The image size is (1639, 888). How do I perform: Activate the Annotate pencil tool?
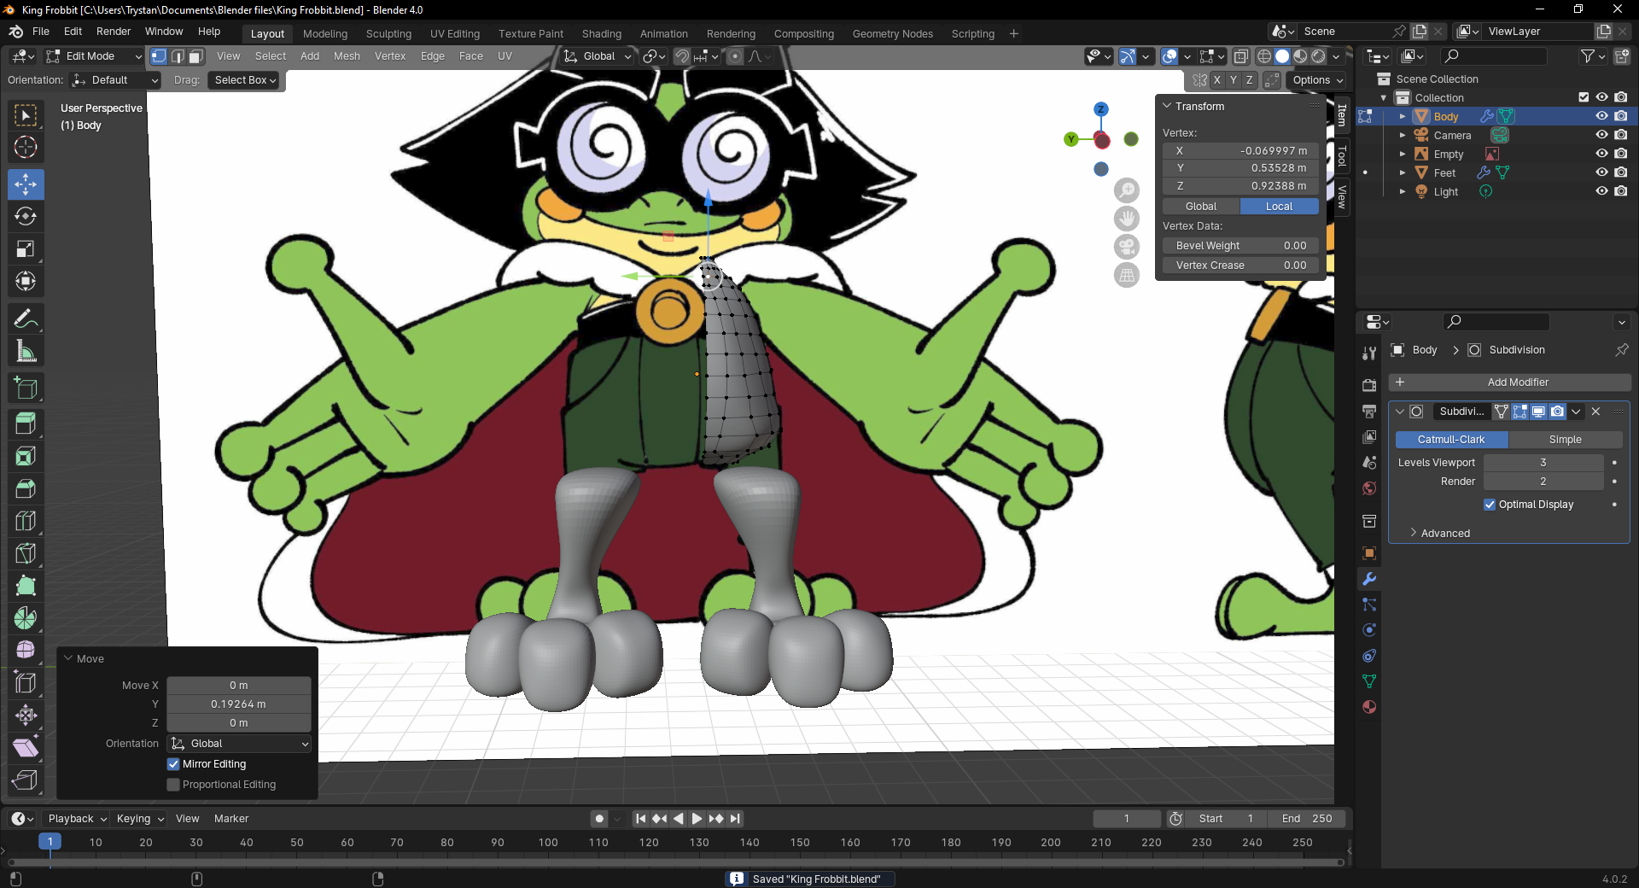click(x=26, y=318)
